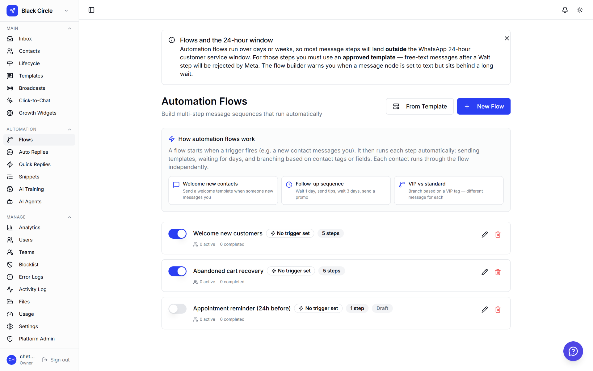The height and width of the screenshot is (371, 593).
Task: Enable the Appointment reminder flow toggle
Action: 177,309
